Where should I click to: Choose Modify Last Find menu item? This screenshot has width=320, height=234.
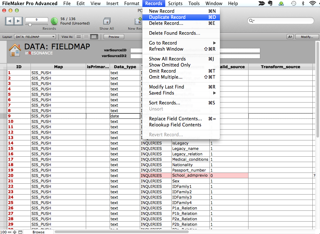[x=181, y=87]
